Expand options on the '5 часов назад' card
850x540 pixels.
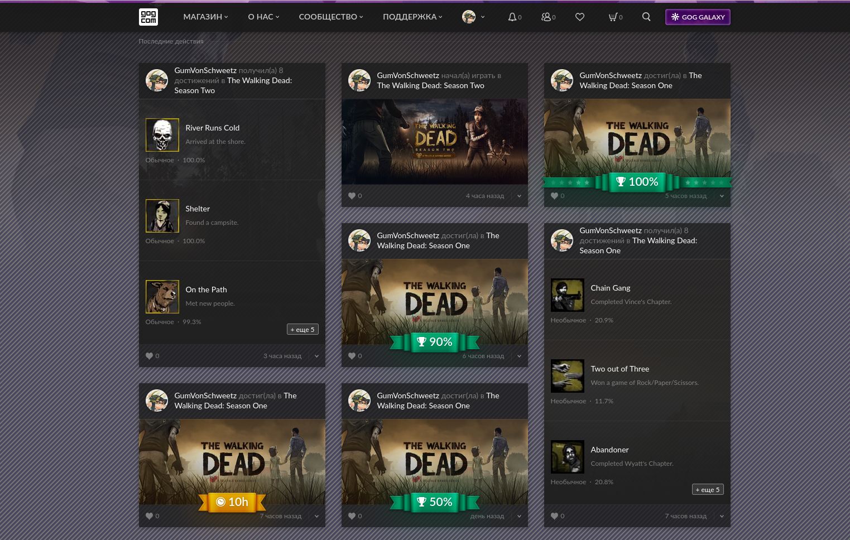coord(722,196)
